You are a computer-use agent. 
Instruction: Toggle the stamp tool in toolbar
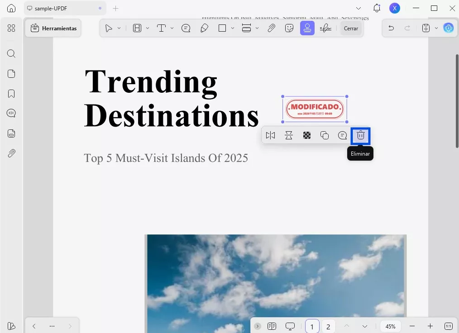[x=307, y=28]
